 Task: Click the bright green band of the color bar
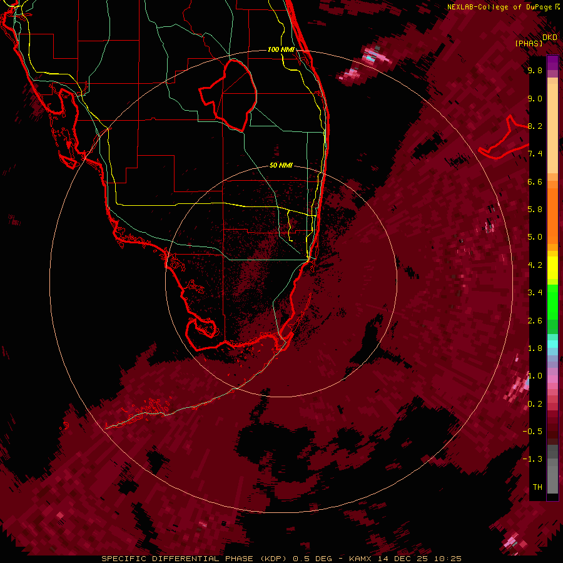(552, 302)
